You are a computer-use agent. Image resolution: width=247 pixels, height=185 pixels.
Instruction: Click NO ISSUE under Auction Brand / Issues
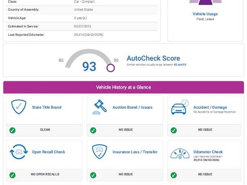point(126,130)
